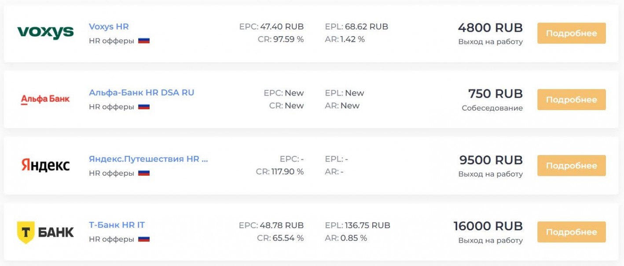Click Подробнее for the Альфа-Банк offer
This screenshot has height=266, width=624.
click(571, 100)
